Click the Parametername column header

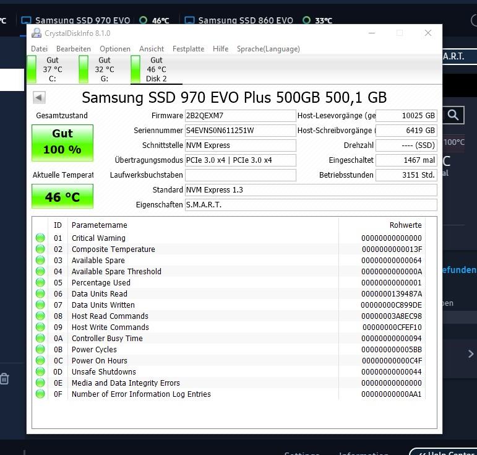click(x=203, y=225)
